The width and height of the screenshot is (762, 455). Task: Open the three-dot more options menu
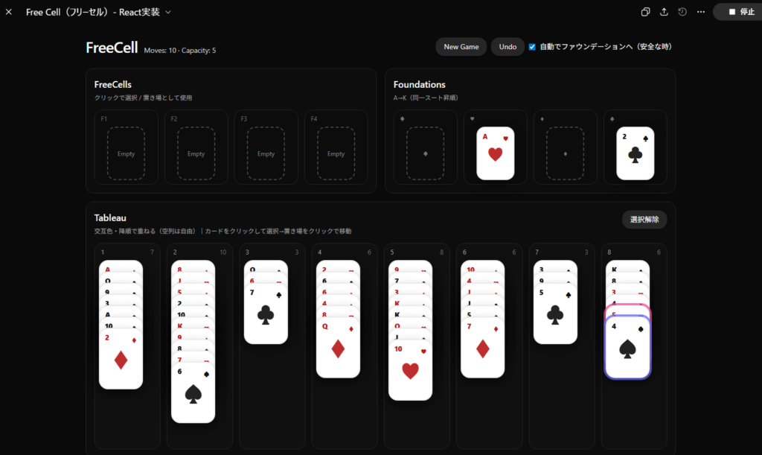pyautogui.click(x=701, y=12)
